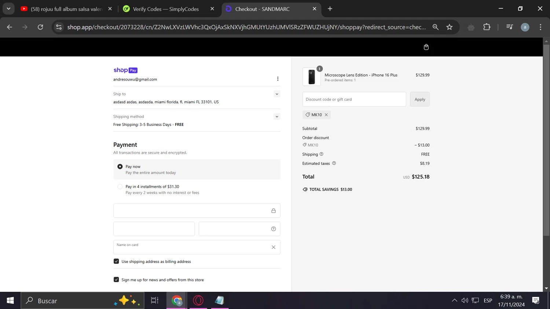Expand the Shipping method section
Image resolution: width=550 pixels, height=309 pixels.
coord(277,117)
